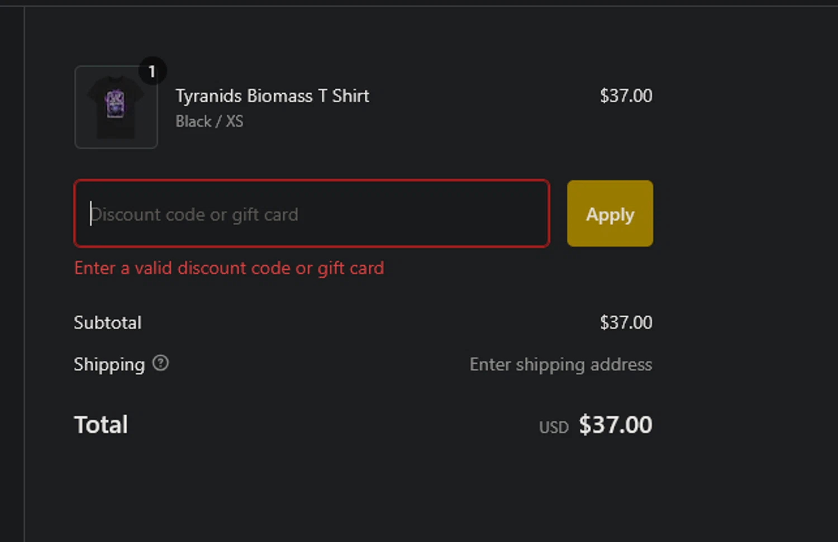Click the horizontal border line at the top
Viewport: 838px width, 542px height.
(x=419, y=6)
